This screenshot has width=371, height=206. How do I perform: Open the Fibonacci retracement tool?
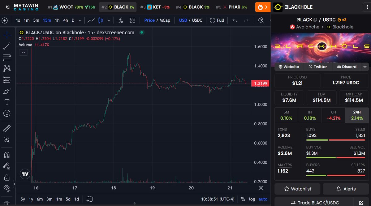(7, 57)
